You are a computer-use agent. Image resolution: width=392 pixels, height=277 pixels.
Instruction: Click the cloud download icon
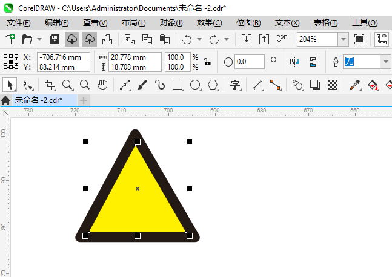(72, 39)
